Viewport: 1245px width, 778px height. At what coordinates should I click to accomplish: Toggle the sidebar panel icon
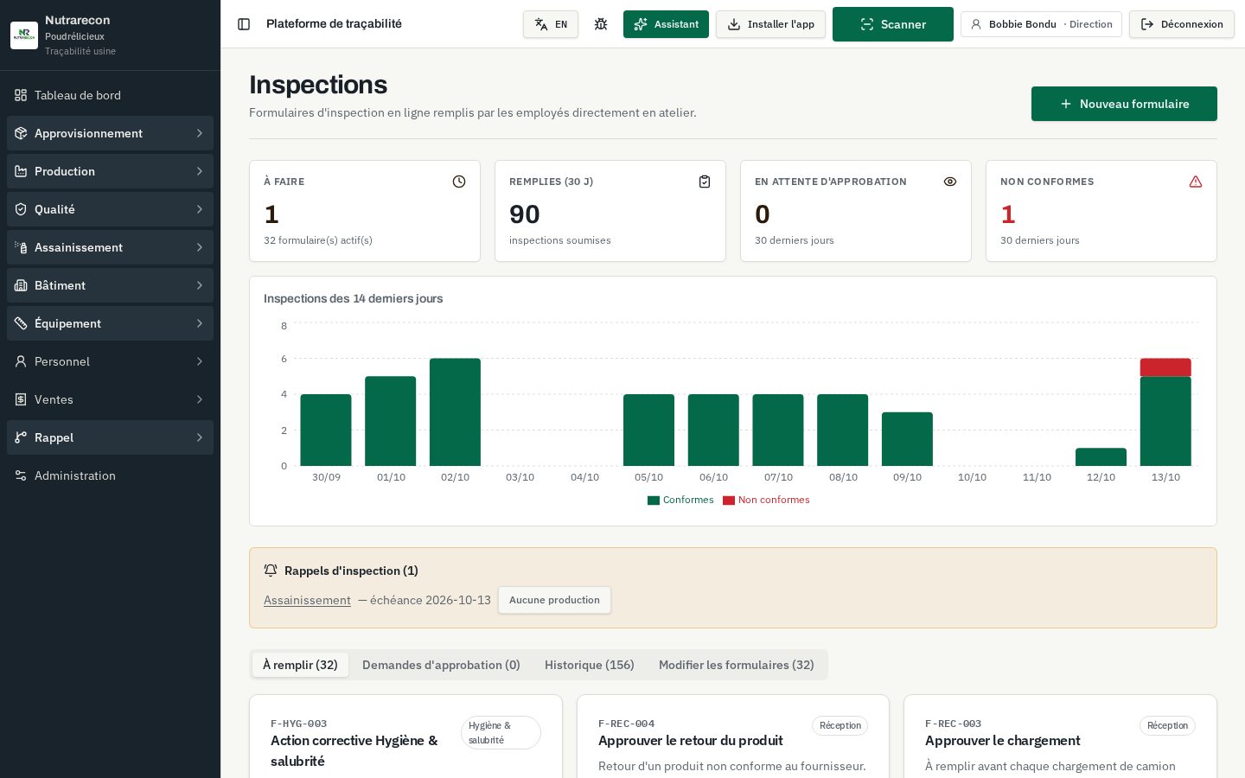(244, 24)
